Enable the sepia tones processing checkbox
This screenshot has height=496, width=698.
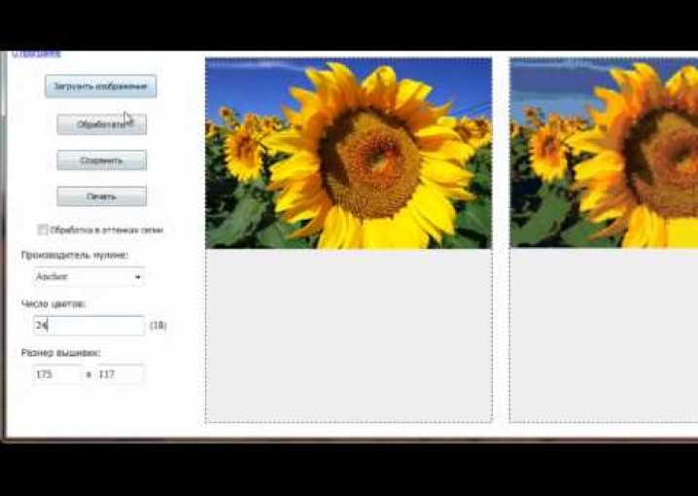(x=43, y=230)
